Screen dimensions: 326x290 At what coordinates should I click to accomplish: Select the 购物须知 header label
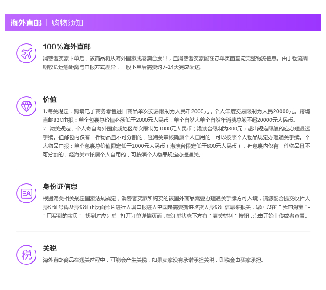(68, 23)
